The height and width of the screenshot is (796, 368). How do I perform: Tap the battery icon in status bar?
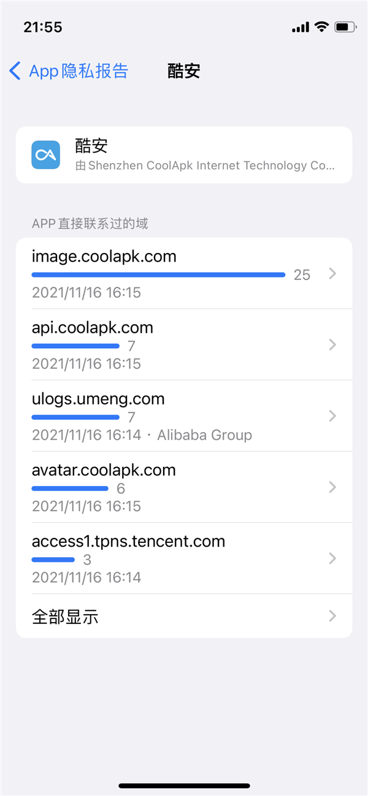[x=343, y=26]
